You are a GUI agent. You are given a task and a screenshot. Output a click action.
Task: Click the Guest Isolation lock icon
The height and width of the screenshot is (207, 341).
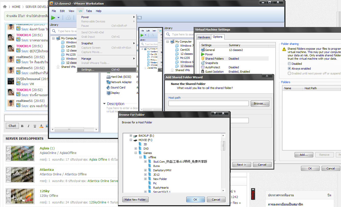click(x=203, y=72)
